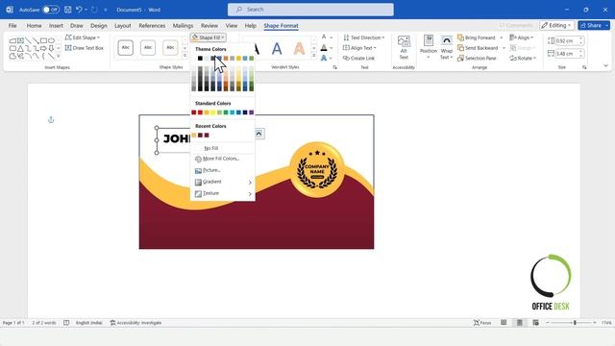Viewport: 615px width, 346px height.
Task: Open the Layout tab
Action: tap(122, 26)
